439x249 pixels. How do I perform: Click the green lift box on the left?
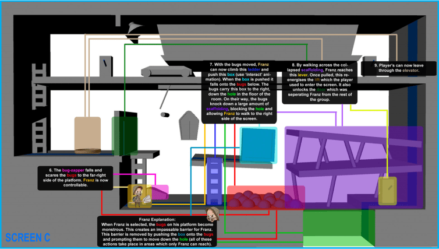124,136
